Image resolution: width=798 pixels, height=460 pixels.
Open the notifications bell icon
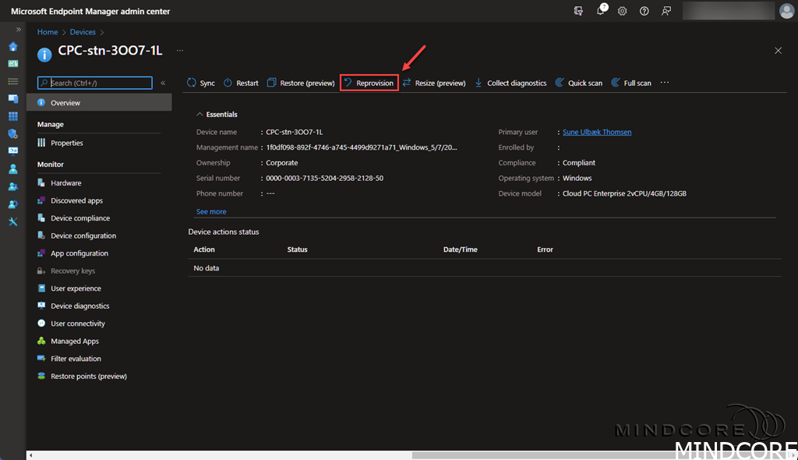pyautogui.click(x=601, y=11)
